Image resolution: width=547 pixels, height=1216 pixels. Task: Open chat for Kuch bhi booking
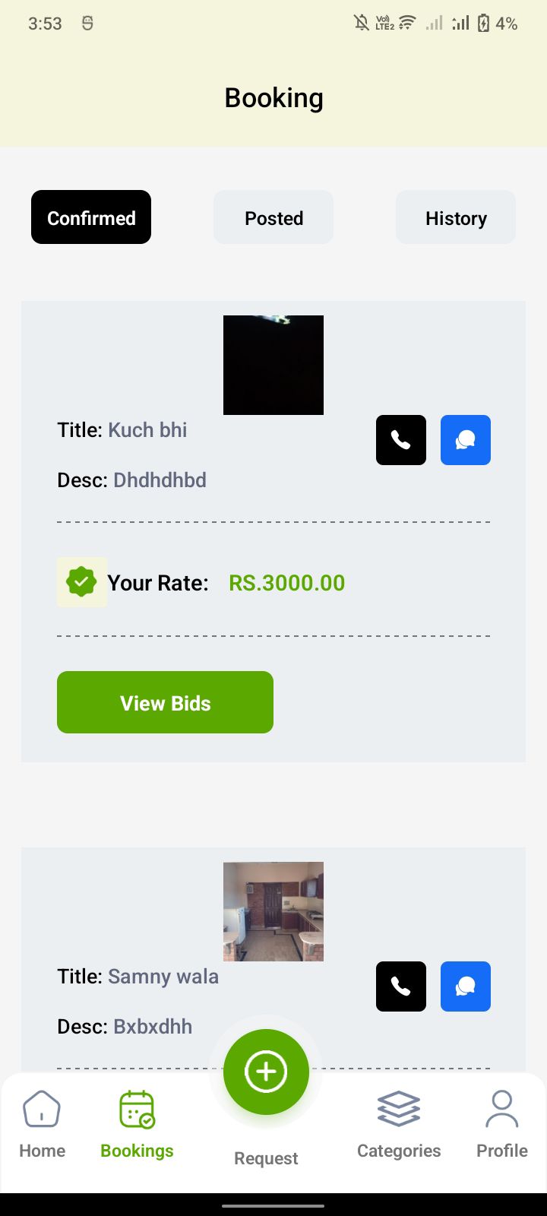(466, 440)
